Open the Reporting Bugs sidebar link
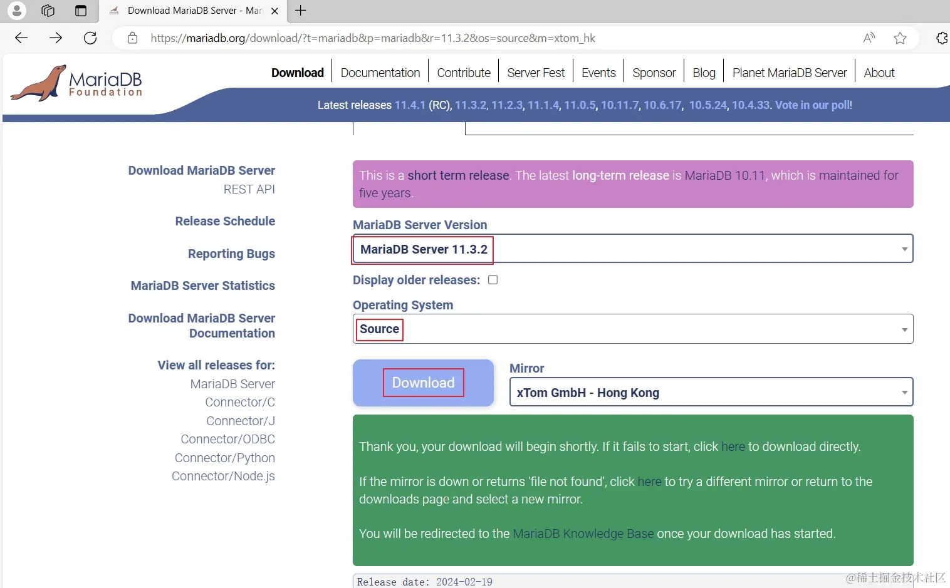This screenshot has width=950, height=588. [x=231, y=254]
